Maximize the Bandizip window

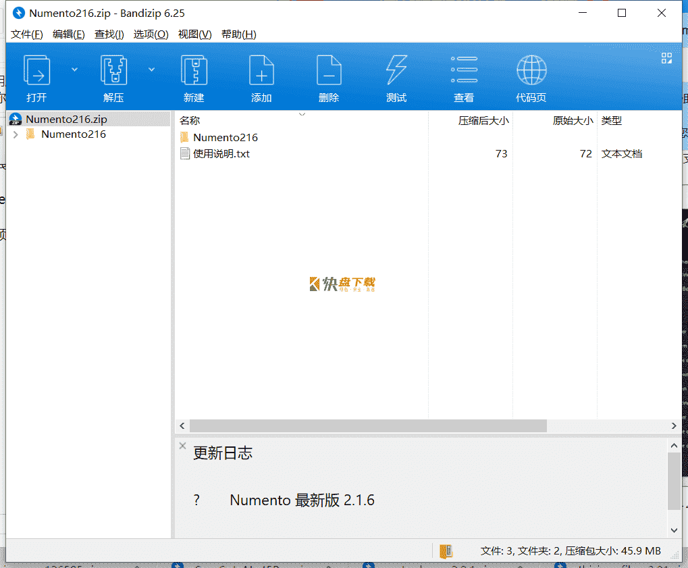tap(622, 13)
